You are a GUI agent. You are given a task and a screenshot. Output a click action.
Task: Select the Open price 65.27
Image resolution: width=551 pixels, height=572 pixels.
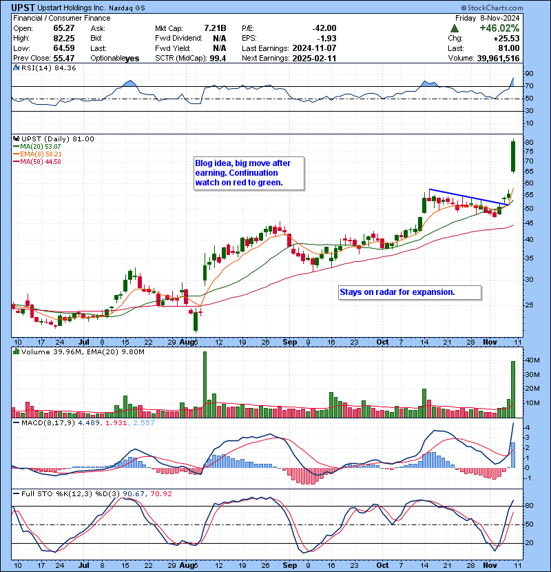(x=64, y=28)
